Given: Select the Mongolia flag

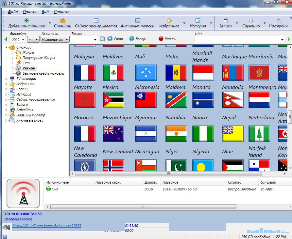Looking at the screenshot, I should (232, 73).
